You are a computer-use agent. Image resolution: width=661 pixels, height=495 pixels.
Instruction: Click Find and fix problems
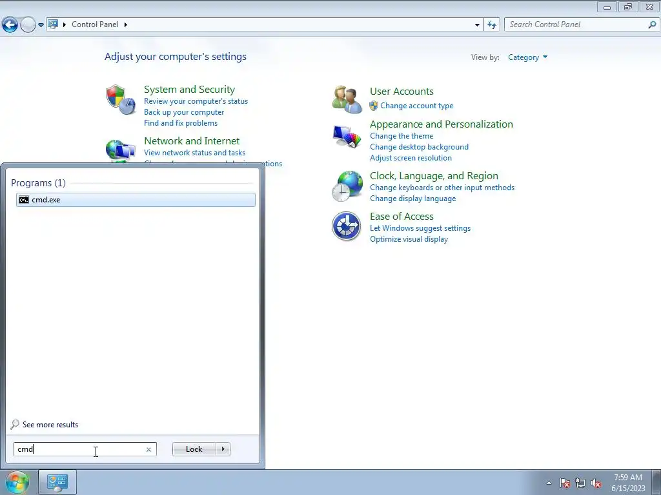tap(181, 123)
